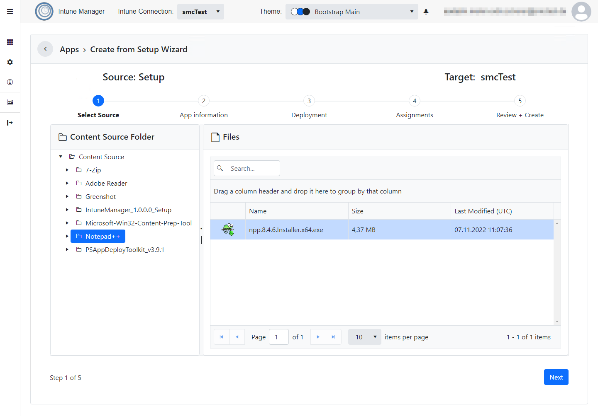The height and width of the screenshot is (416, 598).
Task: Expand the PSAppDeployToolkit_v3.9.1 folder
Action: click(67, 249)
